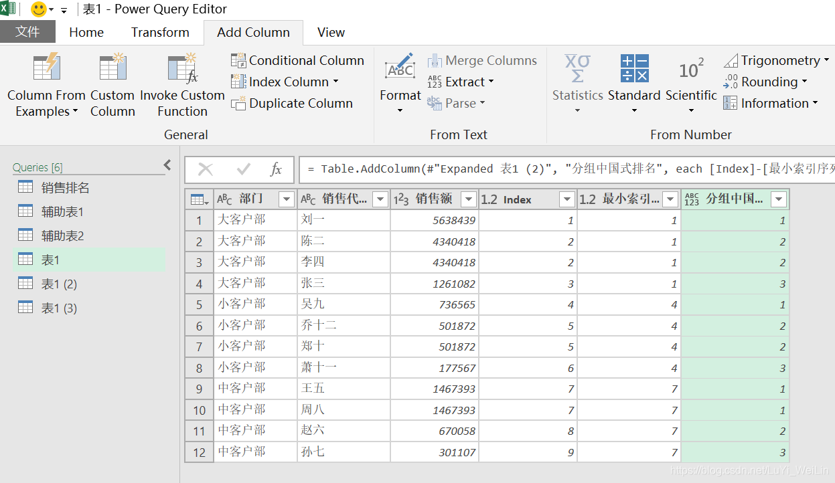Viewport: 835px width, 483px height.
Task: Switch to the Transform tab
Action: click(160, 32)
